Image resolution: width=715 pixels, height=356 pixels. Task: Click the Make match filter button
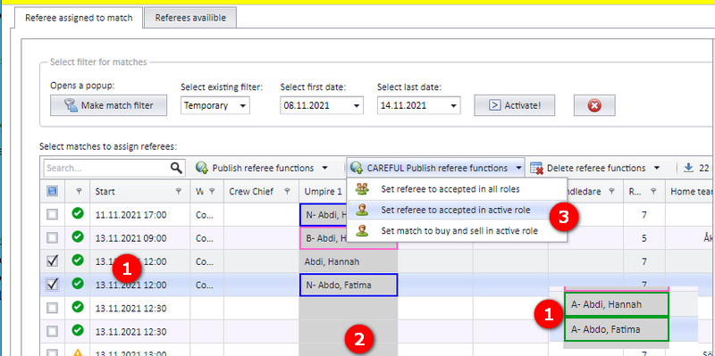pyautogui.click(x=108, y=105)
